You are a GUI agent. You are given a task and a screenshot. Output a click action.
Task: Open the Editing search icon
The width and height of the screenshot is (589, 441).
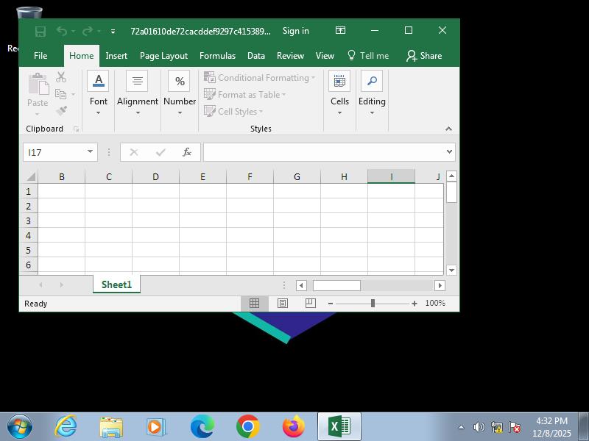point(372,81)
